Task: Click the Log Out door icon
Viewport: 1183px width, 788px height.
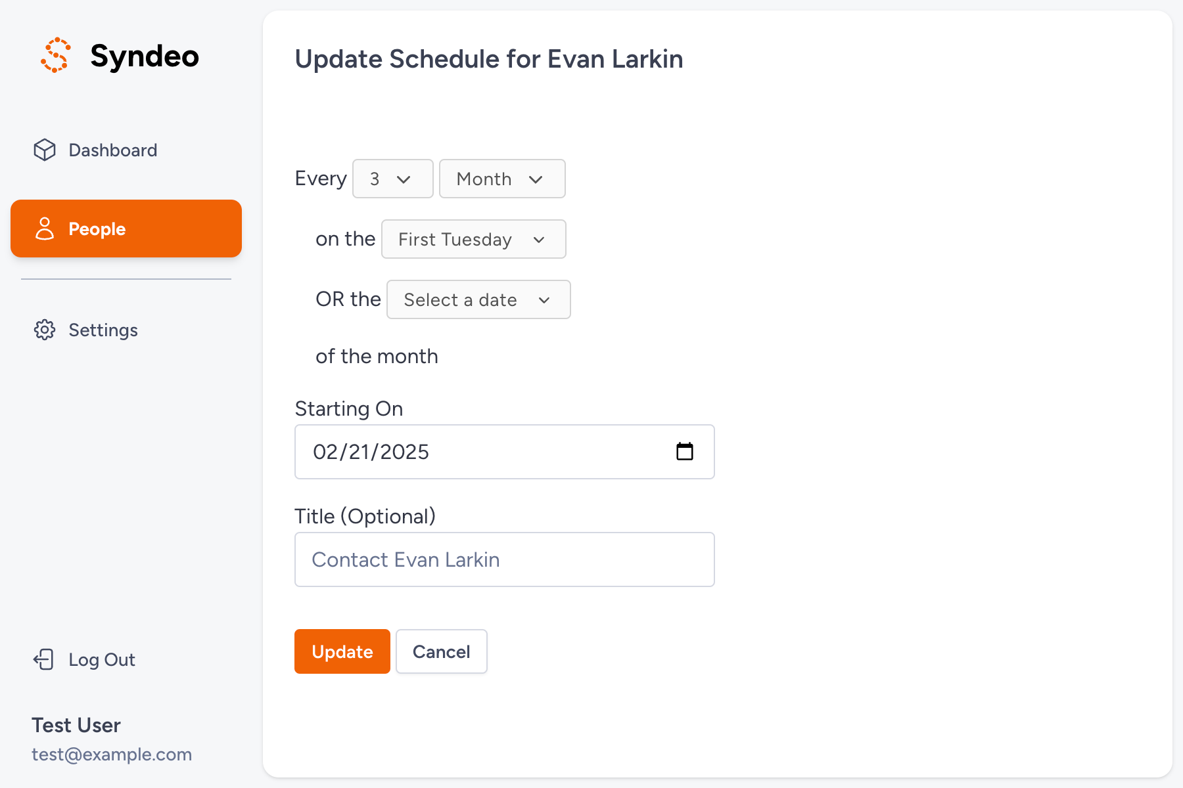Action: click(44, 659)
